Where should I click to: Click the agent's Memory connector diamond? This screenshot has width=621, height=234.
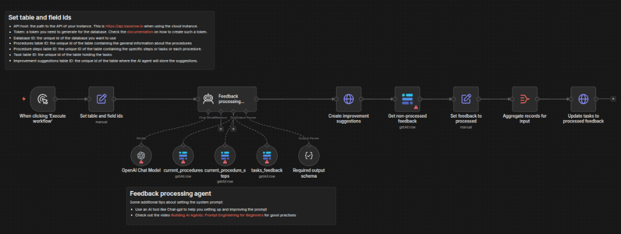pyautogui.click(x=221, y=112)
